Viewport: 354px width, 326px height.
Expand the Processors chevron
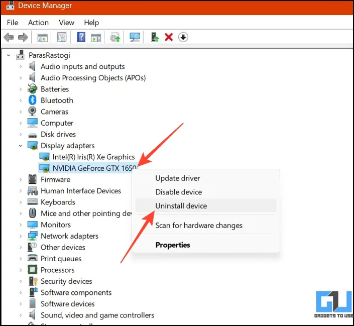coord(21,270)
